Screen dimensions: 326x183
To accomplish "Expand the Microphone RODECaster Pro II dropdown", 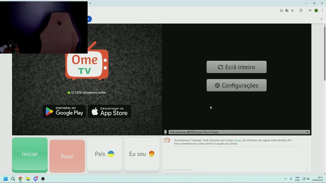I will tap(239, 132).
